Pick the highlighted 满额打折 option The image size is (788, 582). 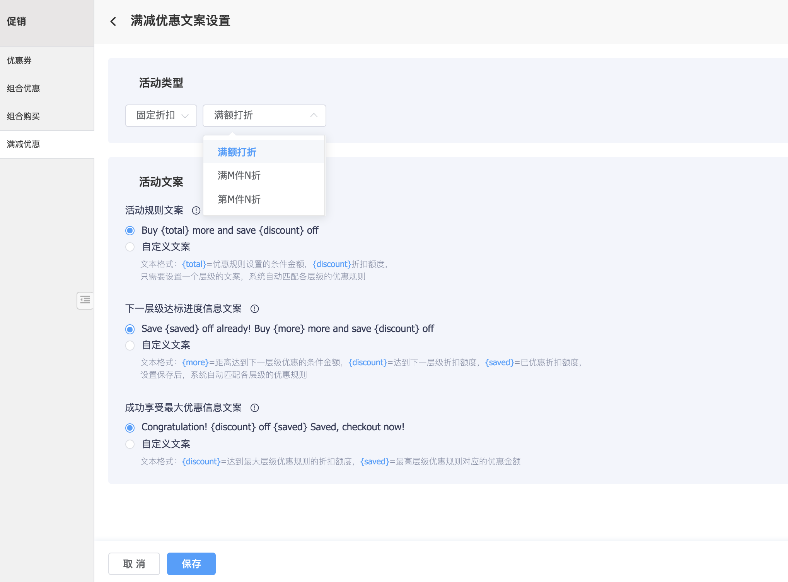click(237, 152)
